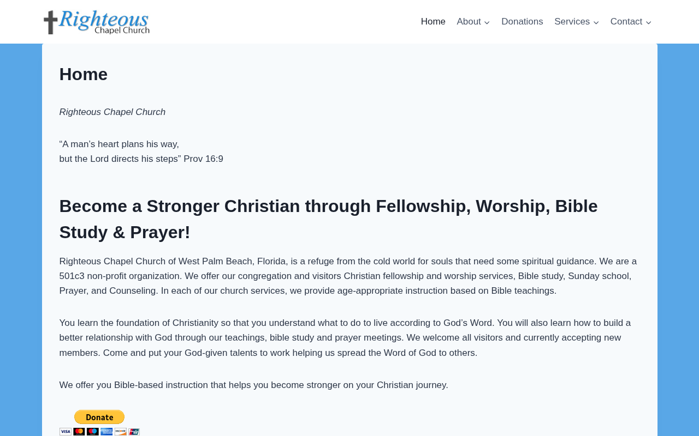Click the American Express card icon

point(106,432)
